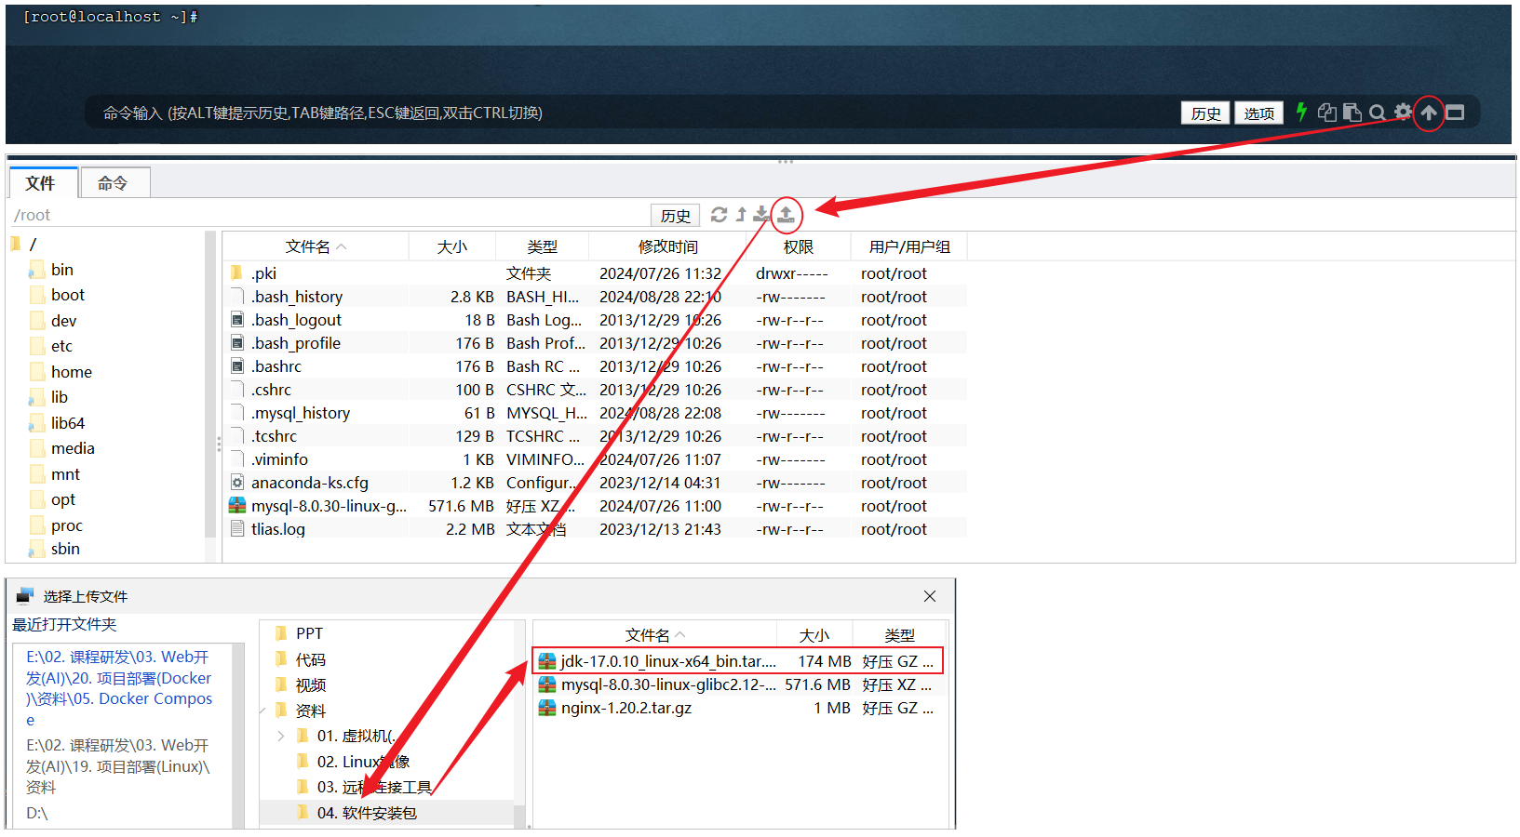Viewport: 1520px width, 837px height.
Task: Click the copy icon in command bar
Action: (x=1327, y=113)
